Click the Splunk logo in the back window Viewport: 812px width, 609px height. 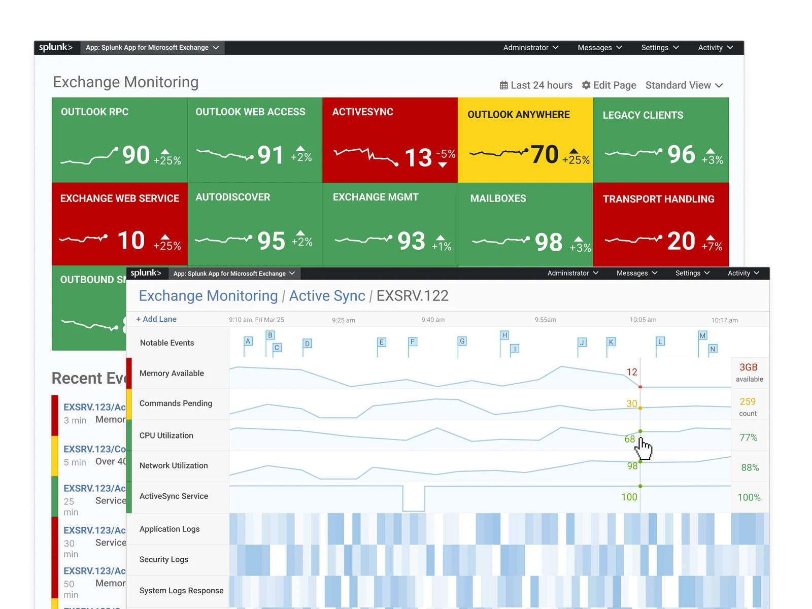coord(56,47)
